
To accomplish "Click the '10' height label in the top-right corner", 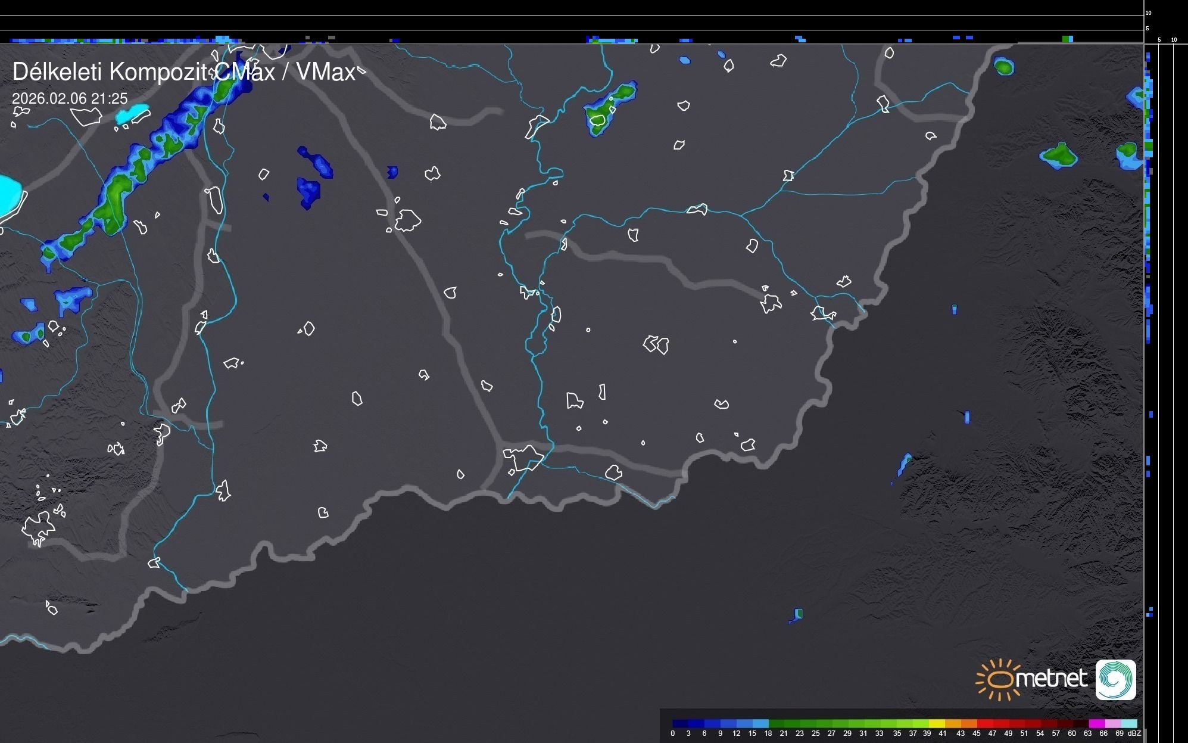I will (x=1148, y=13).
